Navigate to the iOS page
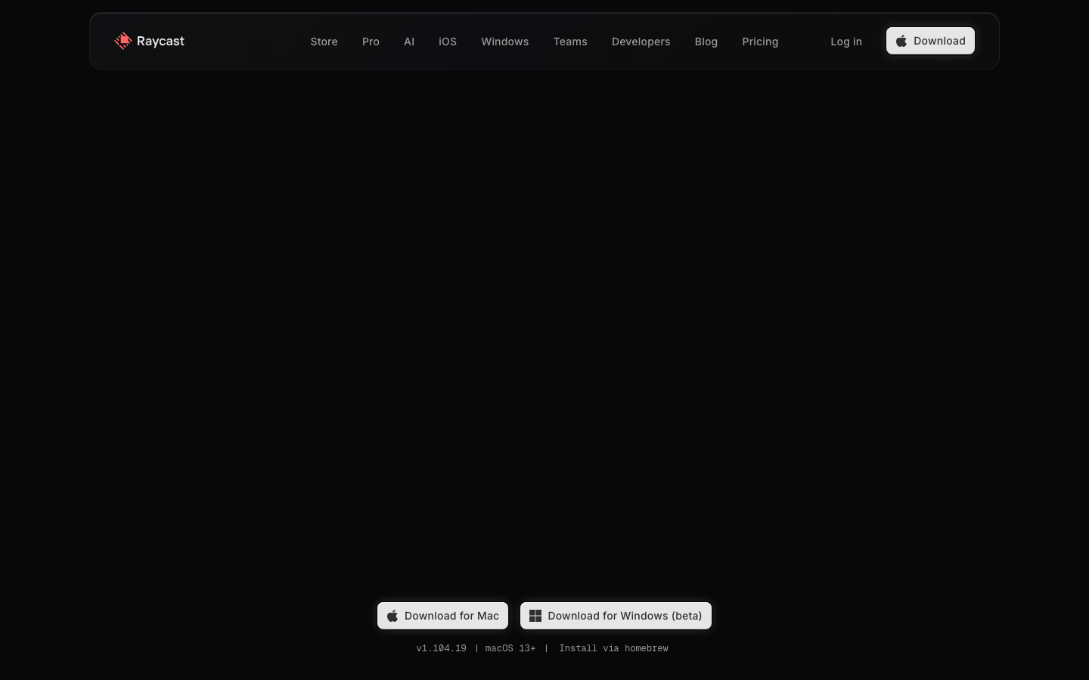Image resolution: width=1089 pixels, height=680 pixels. pos(448,42)
